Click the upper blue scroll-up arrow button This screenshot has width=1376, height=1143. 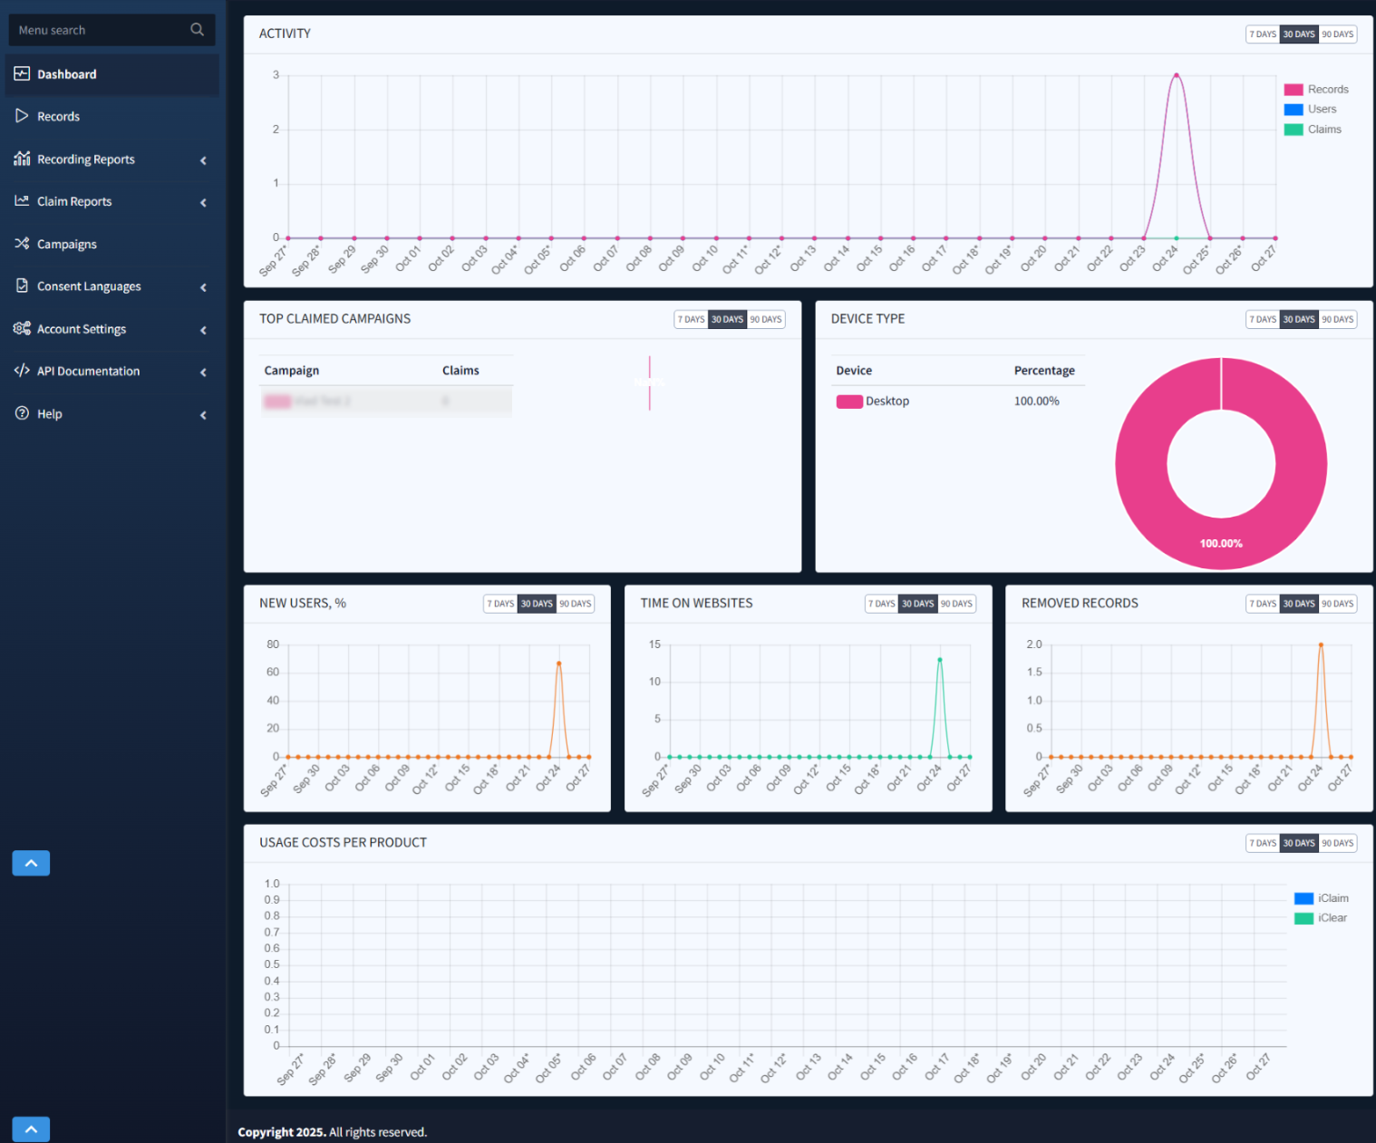point(31,863)
